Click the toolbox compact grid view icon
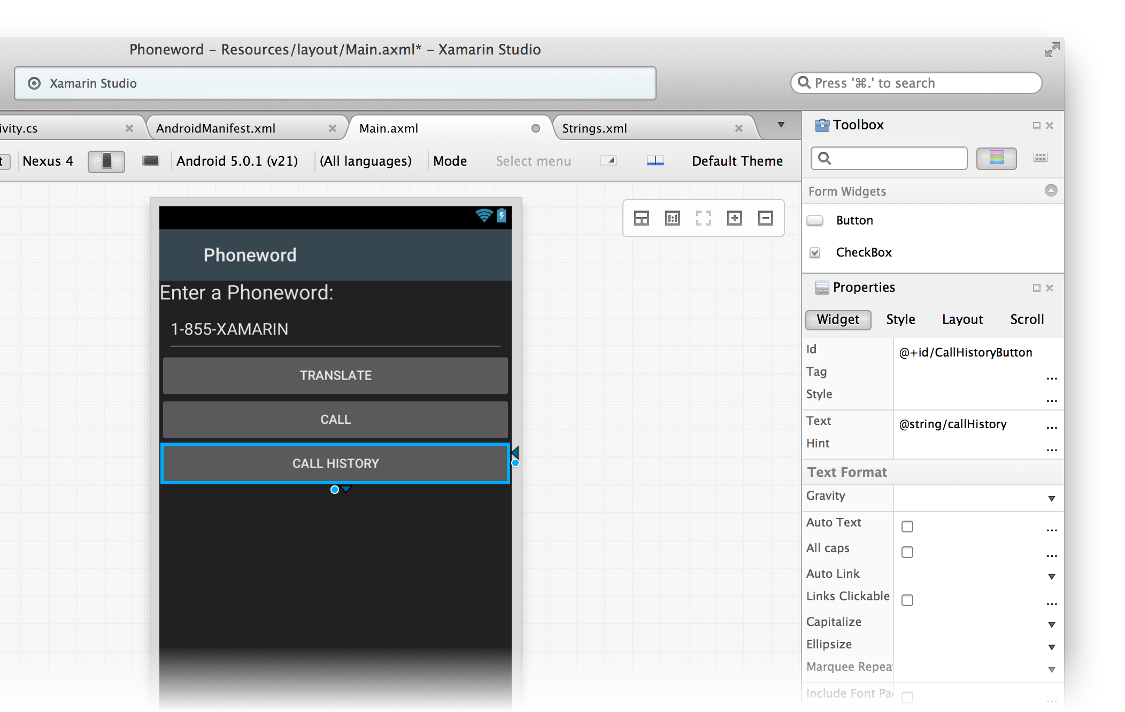Screen dimensions: 1125x712 tap(1040, 157)
